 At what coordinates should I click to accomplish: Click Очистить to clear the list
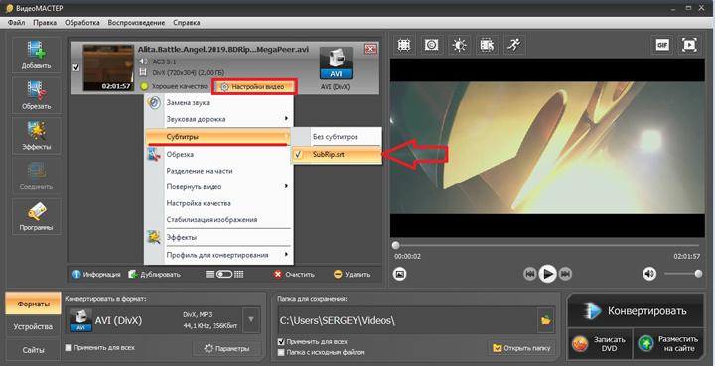(294, 274)
